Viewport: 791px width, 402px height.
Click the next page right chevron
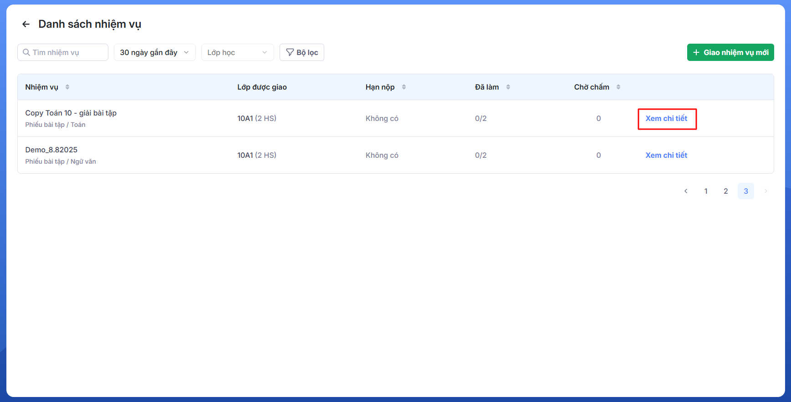766,191
